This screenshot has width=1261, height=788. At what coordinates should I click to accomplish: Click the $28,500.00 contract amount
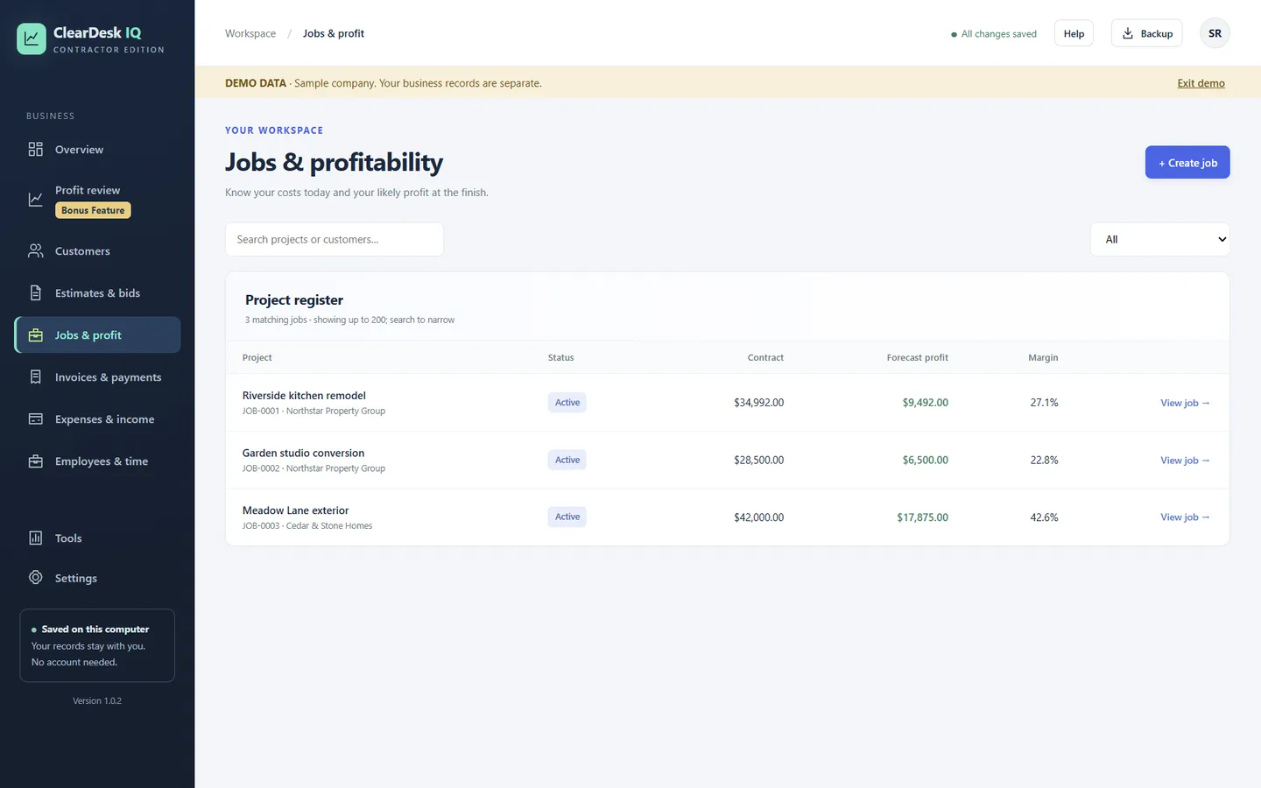758,461
